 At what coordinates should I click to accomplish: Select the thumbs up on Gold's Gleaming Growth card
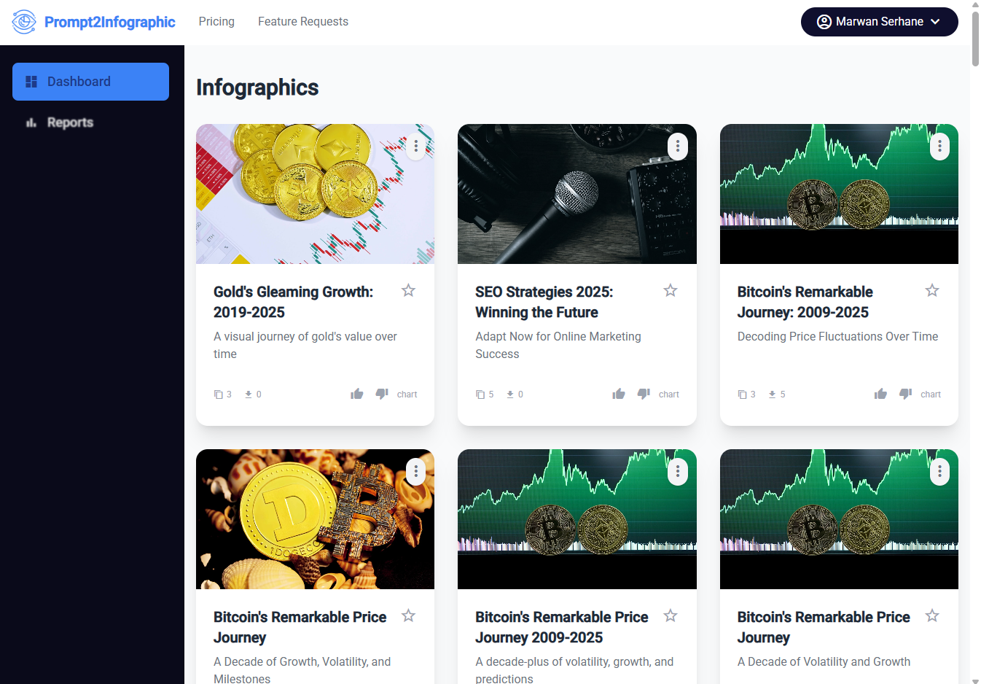pos(356,393)
